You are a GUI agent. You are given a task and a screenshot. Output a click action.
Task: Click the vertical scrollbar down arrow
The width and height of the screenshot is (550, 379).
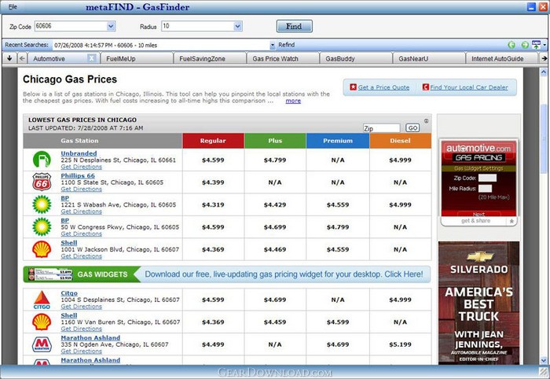click(x=544, y=360)
